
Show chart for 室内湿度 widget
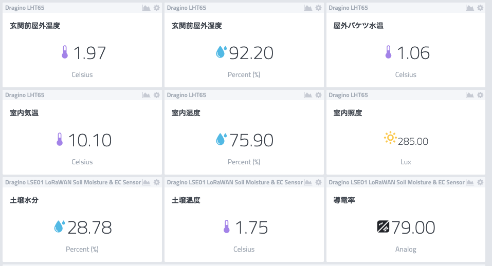coord(308,95)
